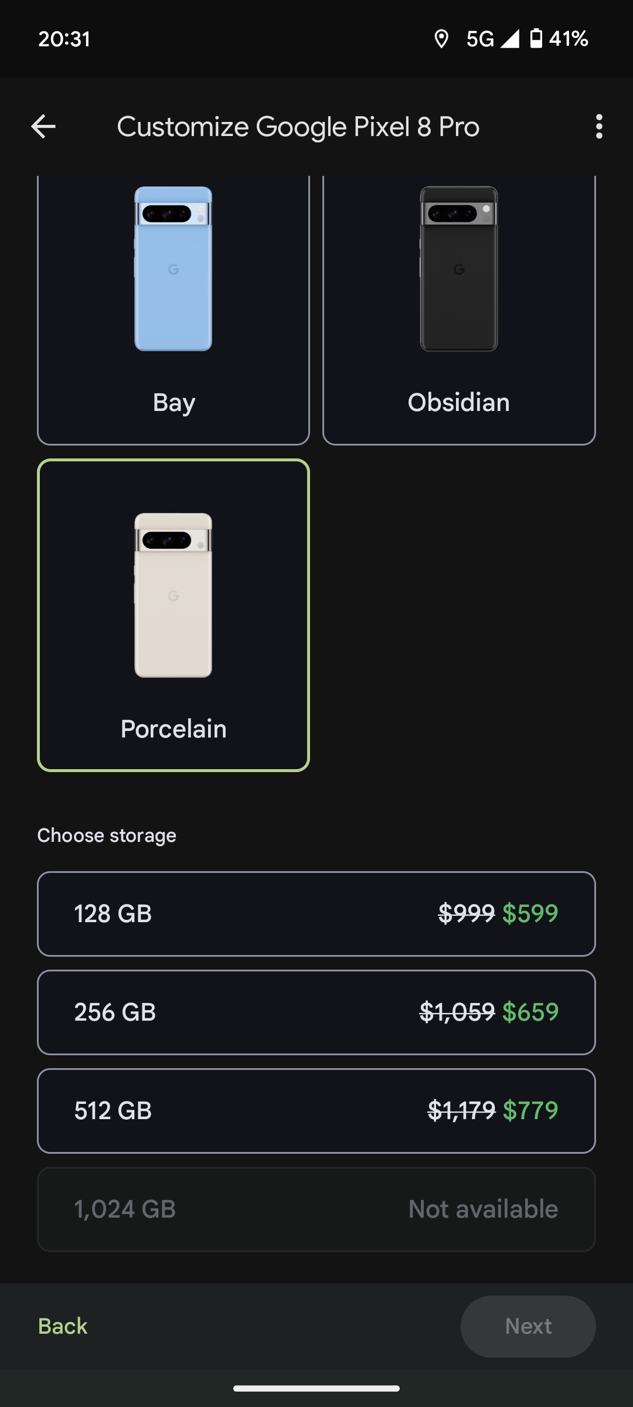
Task: Tap the Porcelain phone image
Action: point(173,595)
